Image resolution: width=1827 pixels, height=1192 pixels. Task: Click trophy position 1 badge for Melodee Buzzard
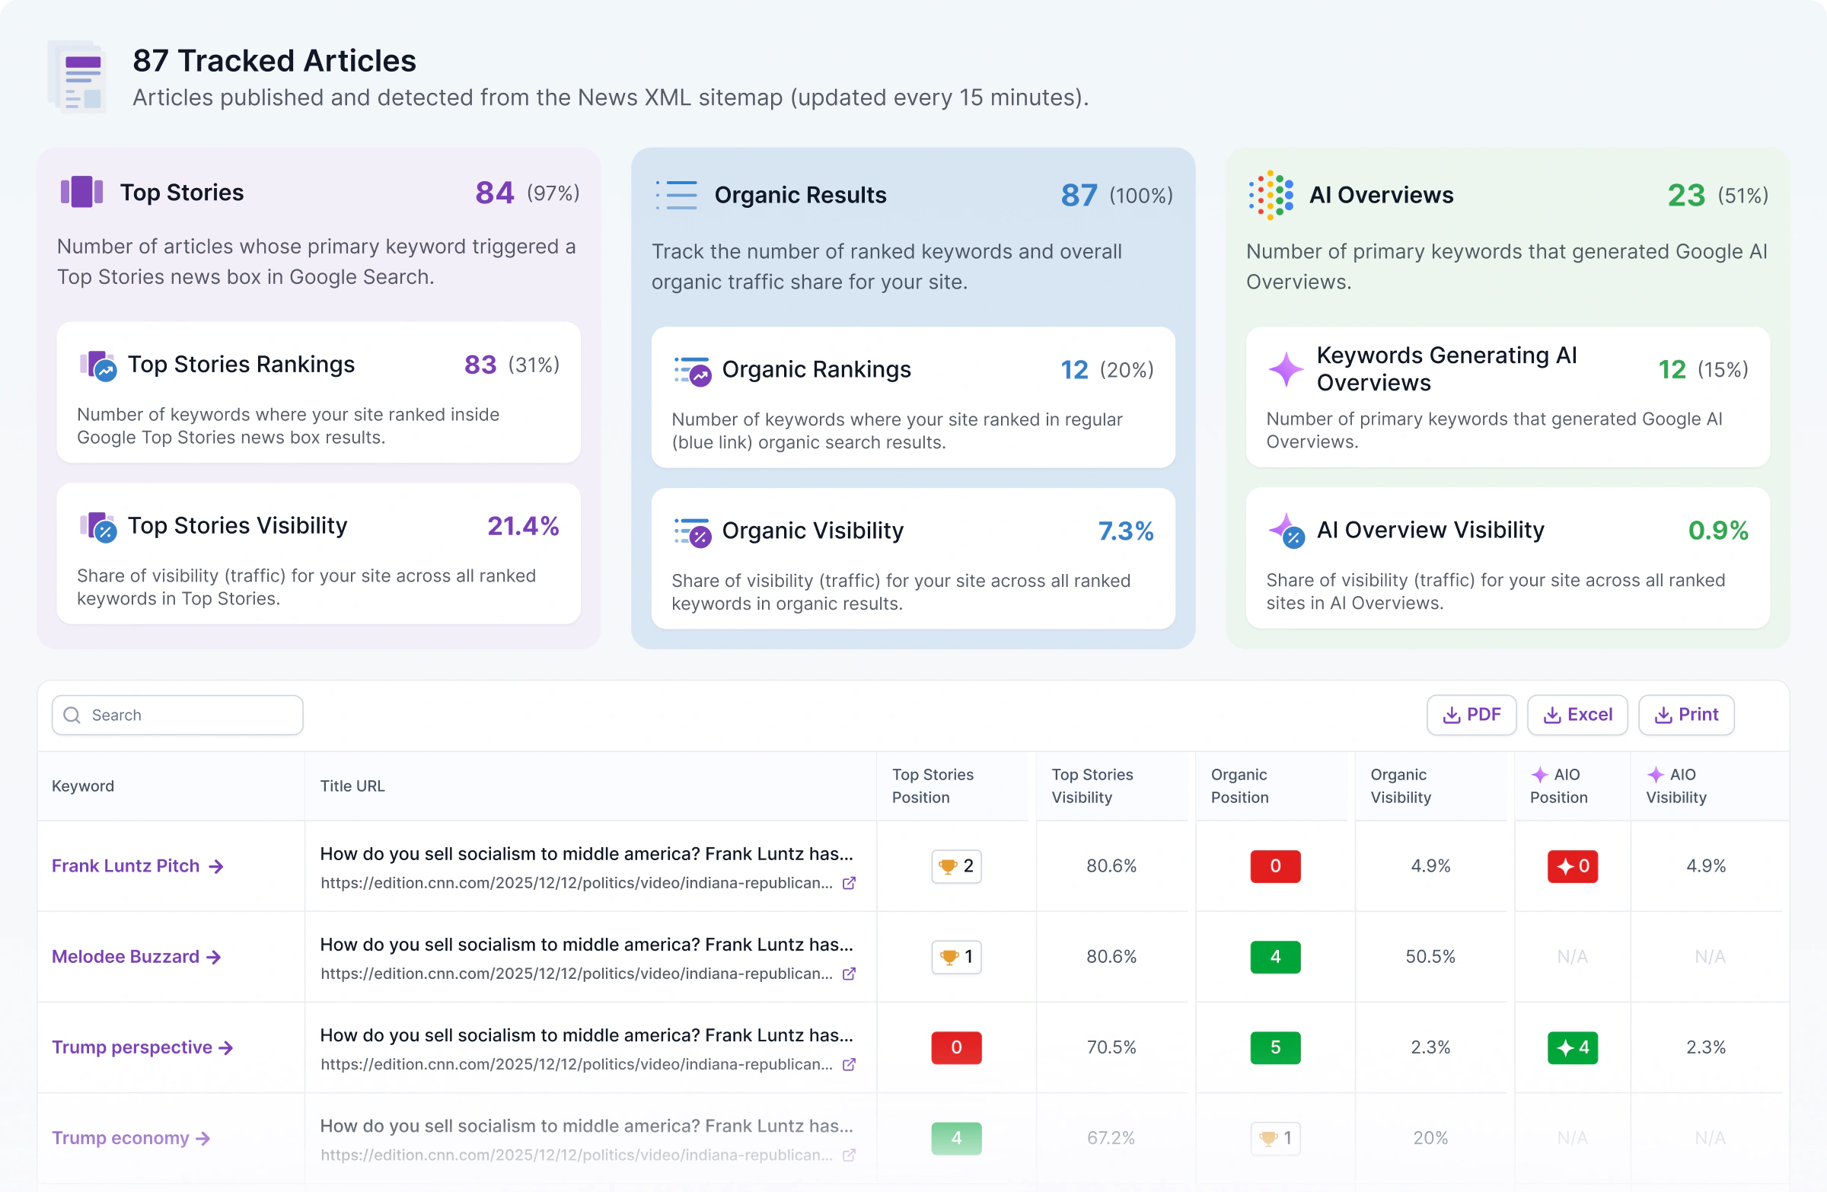(956, 956)
